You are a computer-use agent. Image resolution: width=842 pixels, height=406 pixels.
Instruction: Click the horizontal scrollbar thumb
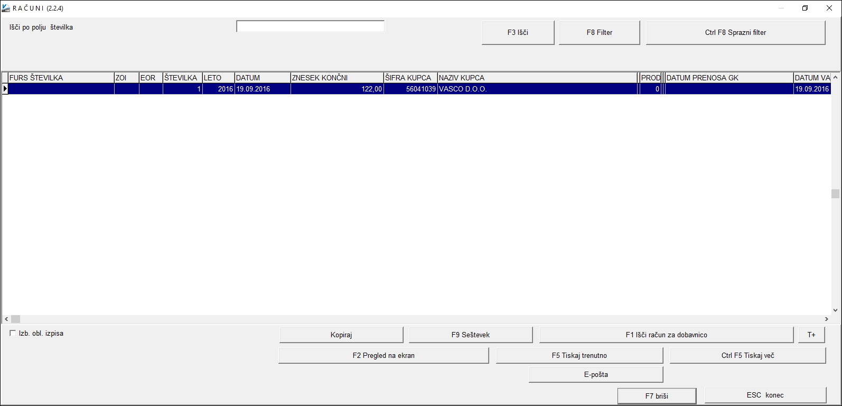(x=15, y=319)
